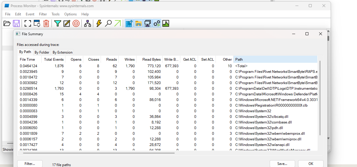Toggle Show Process and Thread Activity icon
Viewport: 357px width, 167px height.
click(157, 23)
